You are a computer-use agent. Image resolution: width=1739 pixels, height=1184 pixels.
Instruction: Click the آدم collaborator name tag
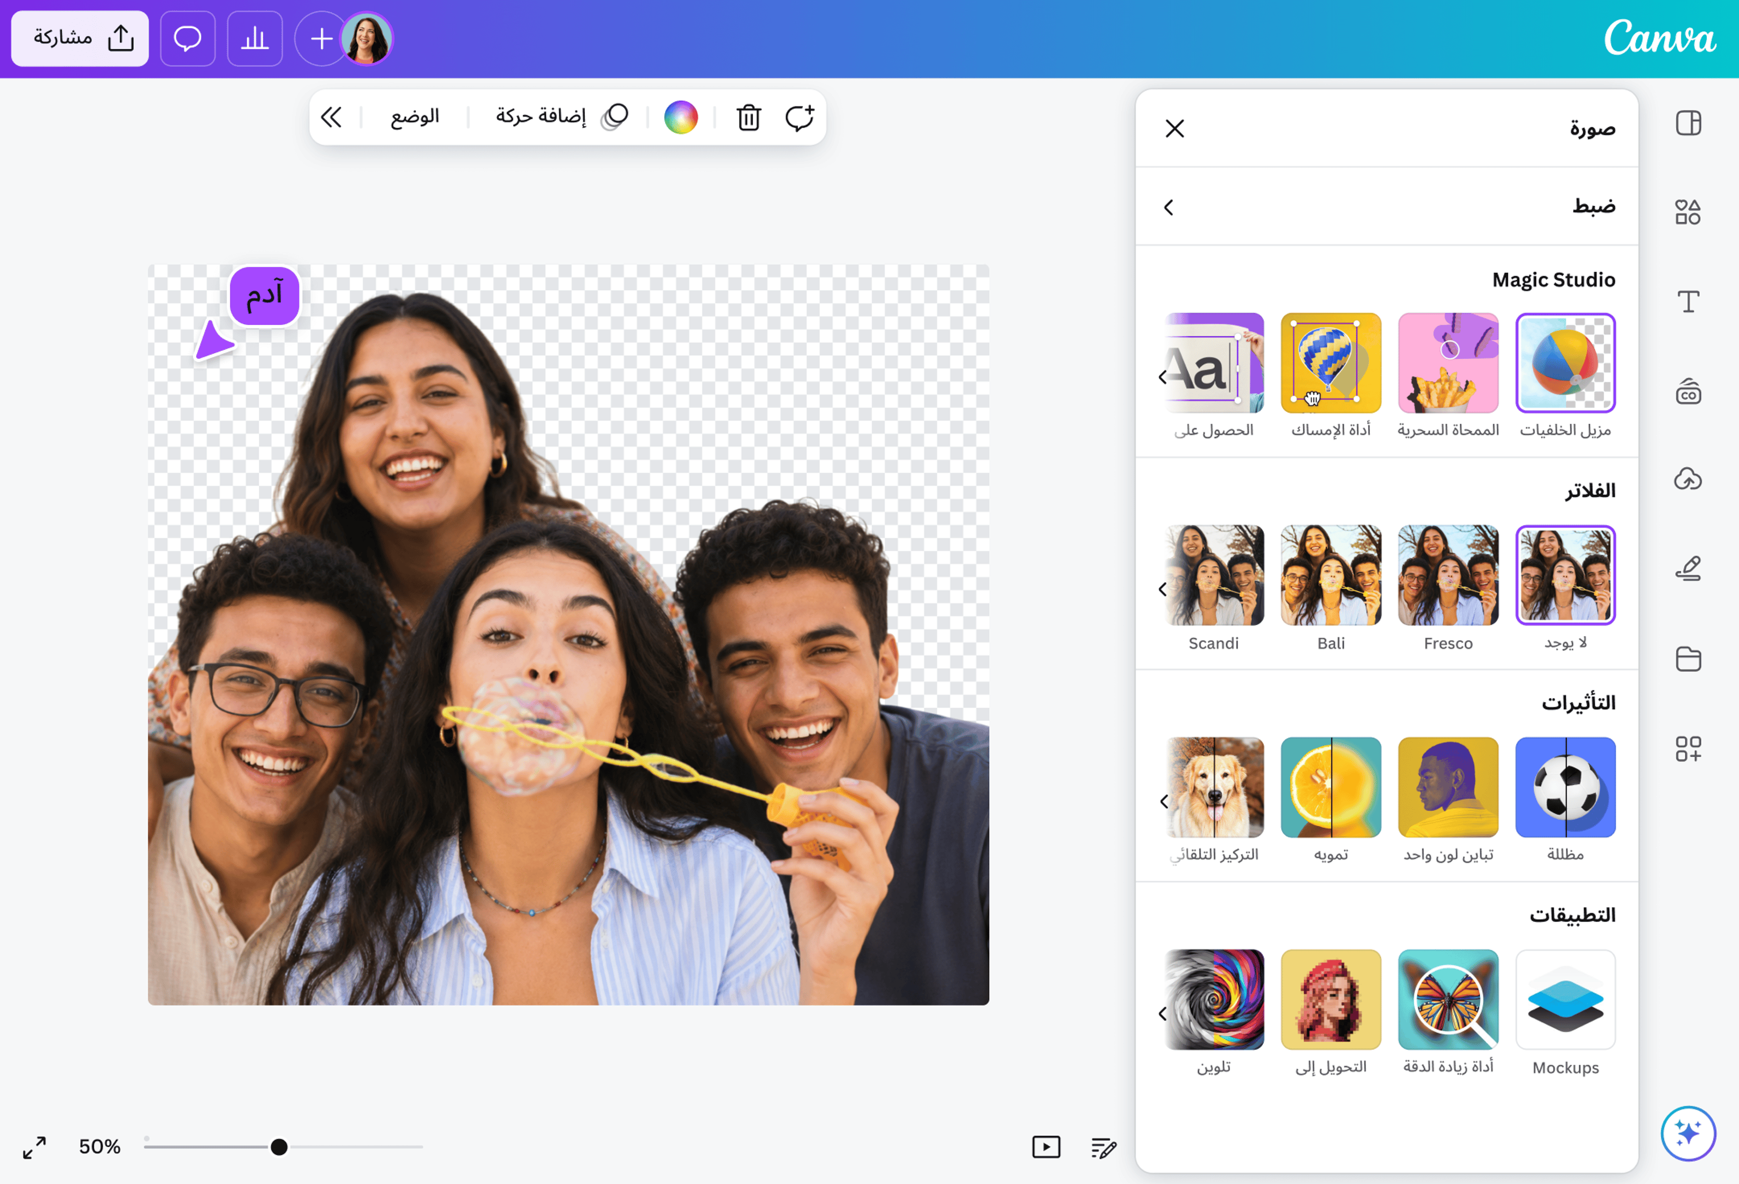[x=264, y=296]
